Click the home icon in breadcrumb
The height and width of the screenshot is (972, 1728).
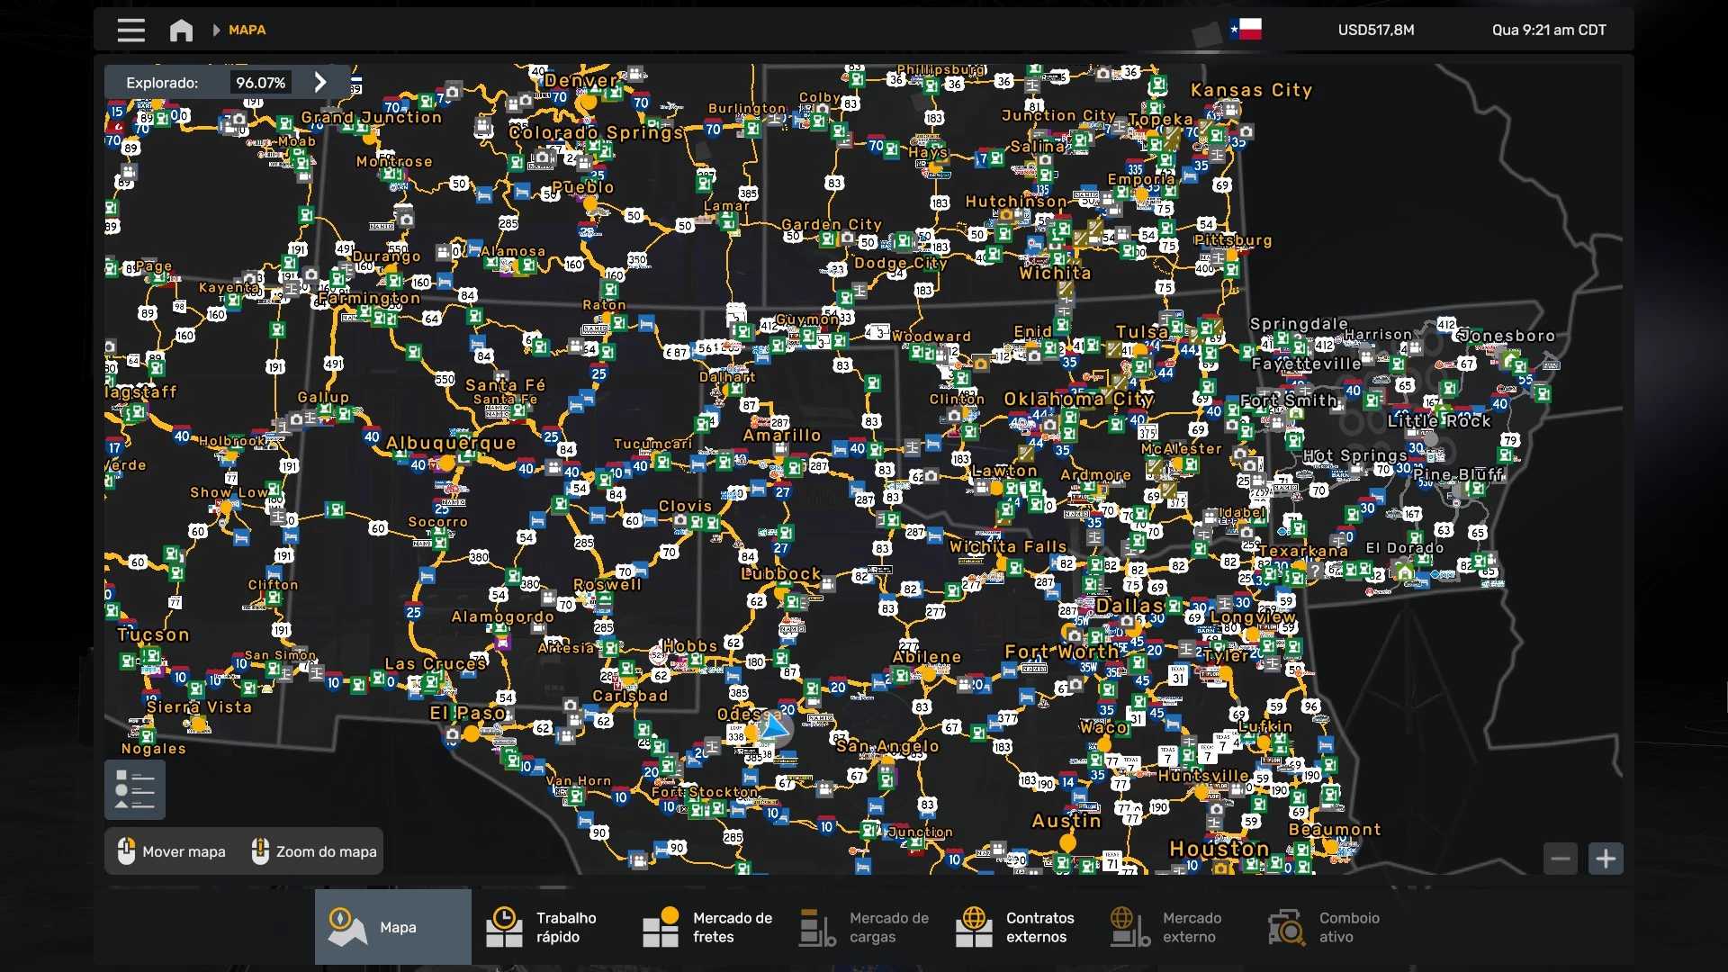181,30
